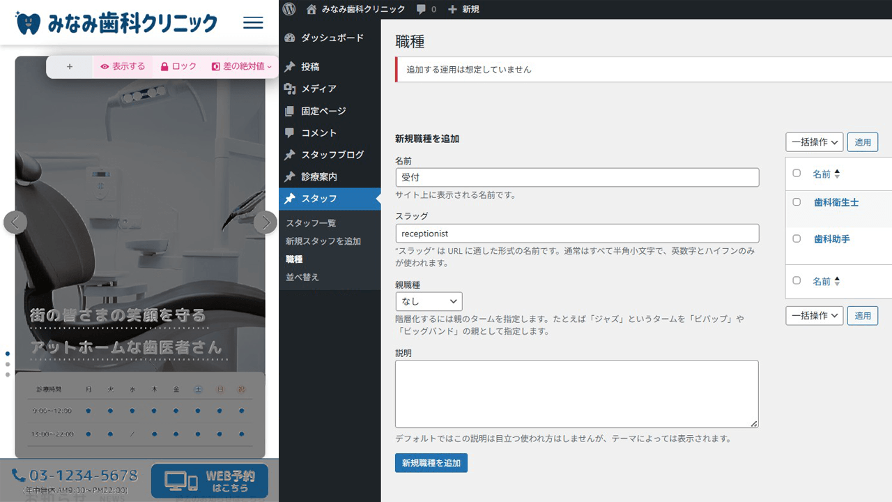Click the 名前 input field
The height and width of the screenshot is (502, 892).
pyautogui.click(x=577, y=177)
